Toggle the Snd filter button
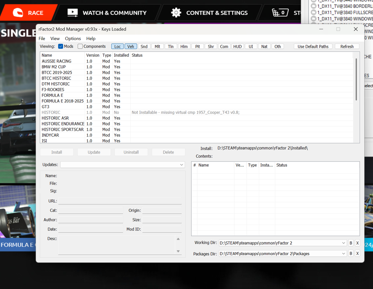The height and width of the screenshot is (289, 373). point(144,47)
